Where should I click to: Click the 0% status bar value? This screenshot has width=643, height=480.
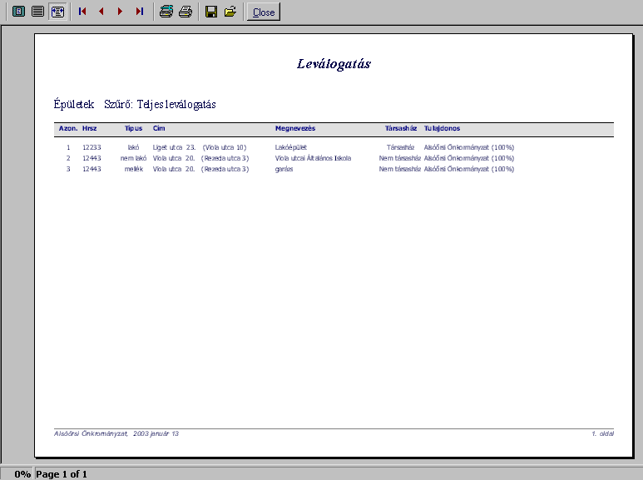pyautogui.click(x=22, y=474)
